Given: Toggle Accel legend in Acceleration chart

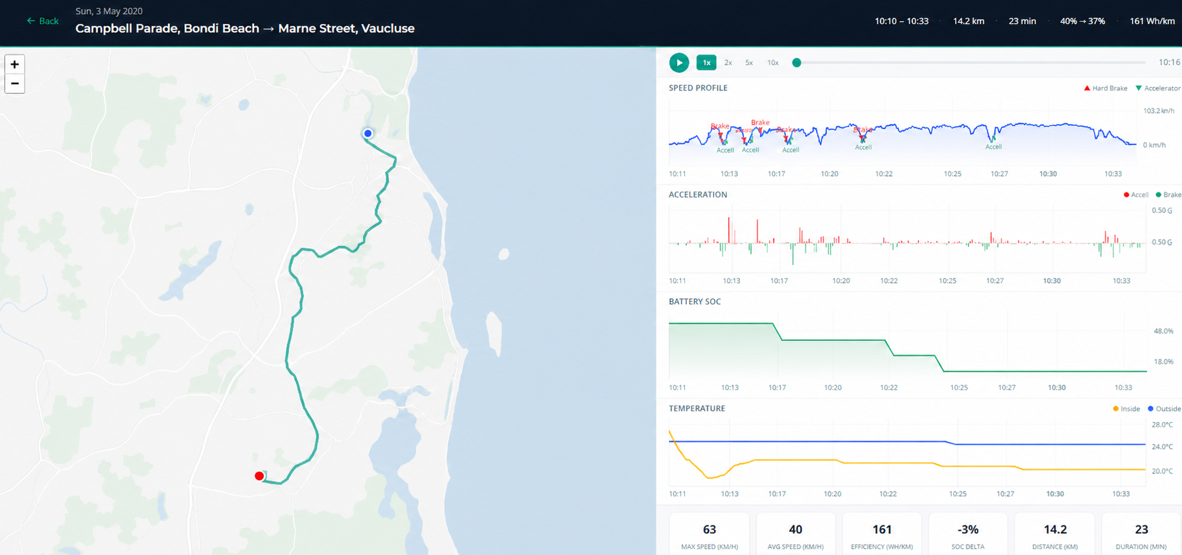Looking at the screenshot, I should pyautogui.click(x=1136, y=195).
